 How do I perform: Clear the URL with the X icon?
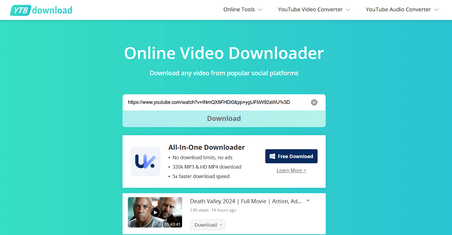(x=314, y=103)
